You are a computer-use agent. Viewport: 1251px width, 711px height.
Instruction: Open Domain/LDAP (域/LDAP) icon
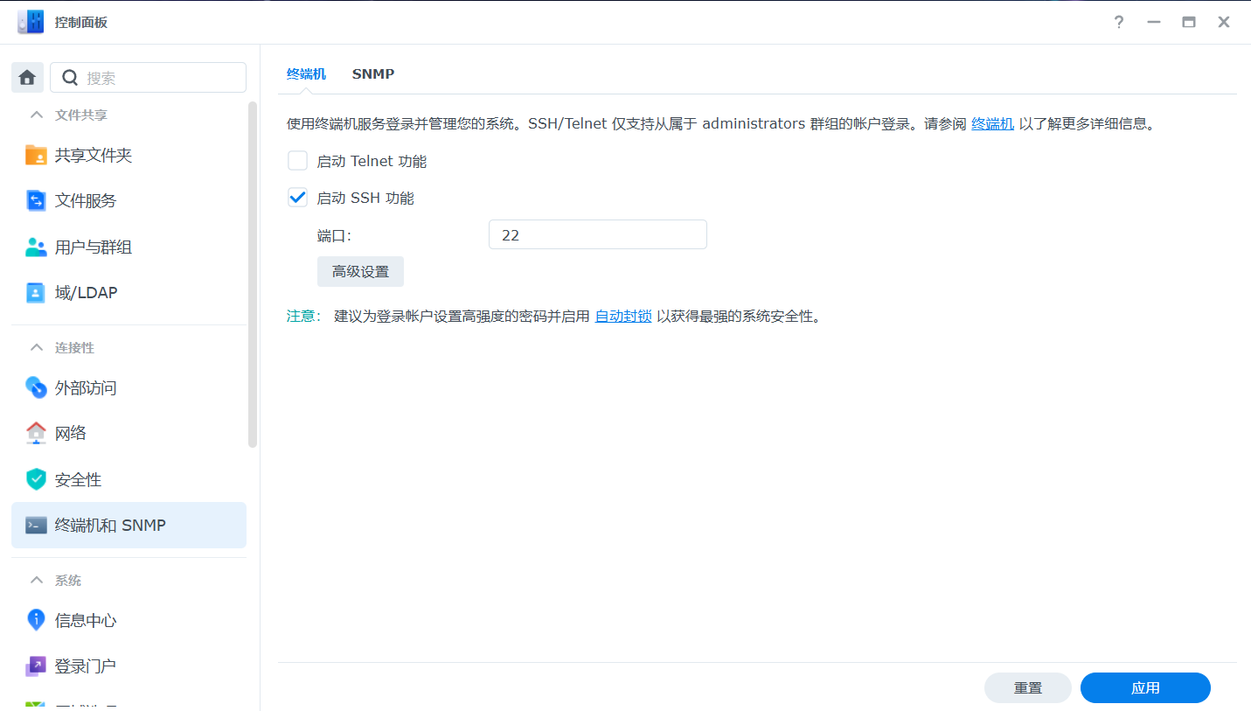tap(36, 293)
